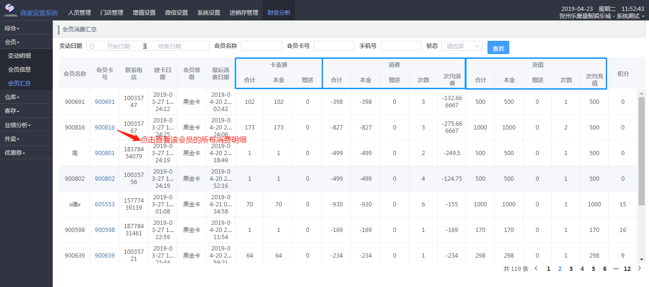649x287 pixels.
Task: Click the 会员名称 column header
Action: tap(75, 74)
